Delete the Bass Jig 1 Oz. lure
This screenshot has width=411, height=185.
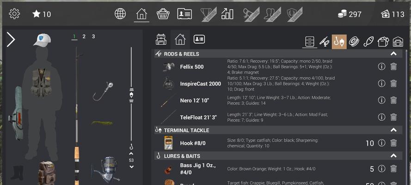pos(393,168)
